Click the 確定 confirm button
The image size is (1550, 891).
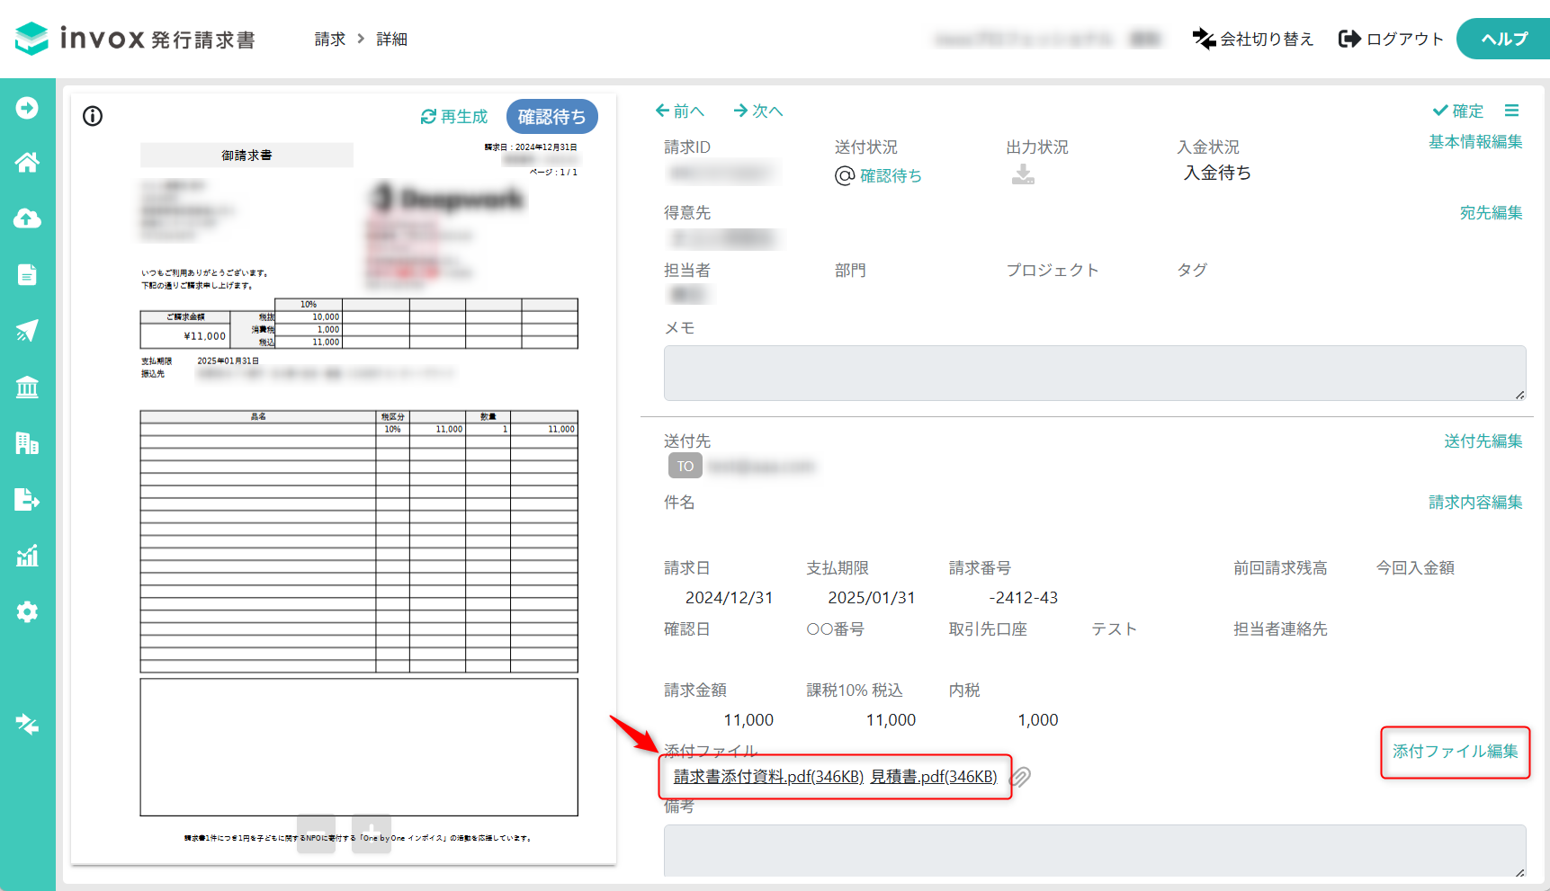(x=1458, y=111)
